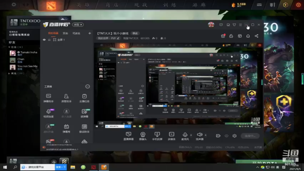Click the streamer avatar in the title bar

211,25
